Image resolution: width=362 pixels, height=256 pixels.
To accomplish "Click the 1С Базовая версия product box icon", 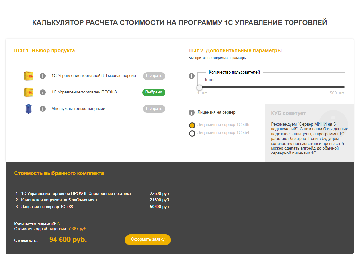I will (x=29, y=76).
